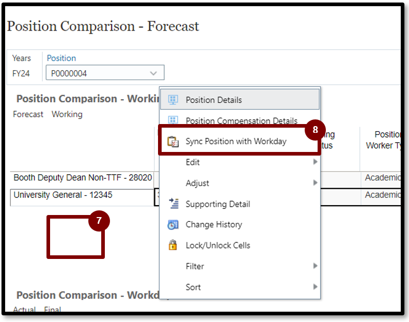Click the Position Compensation Details icon
This screenshot has height=322, width=409.
click(174, 120)
